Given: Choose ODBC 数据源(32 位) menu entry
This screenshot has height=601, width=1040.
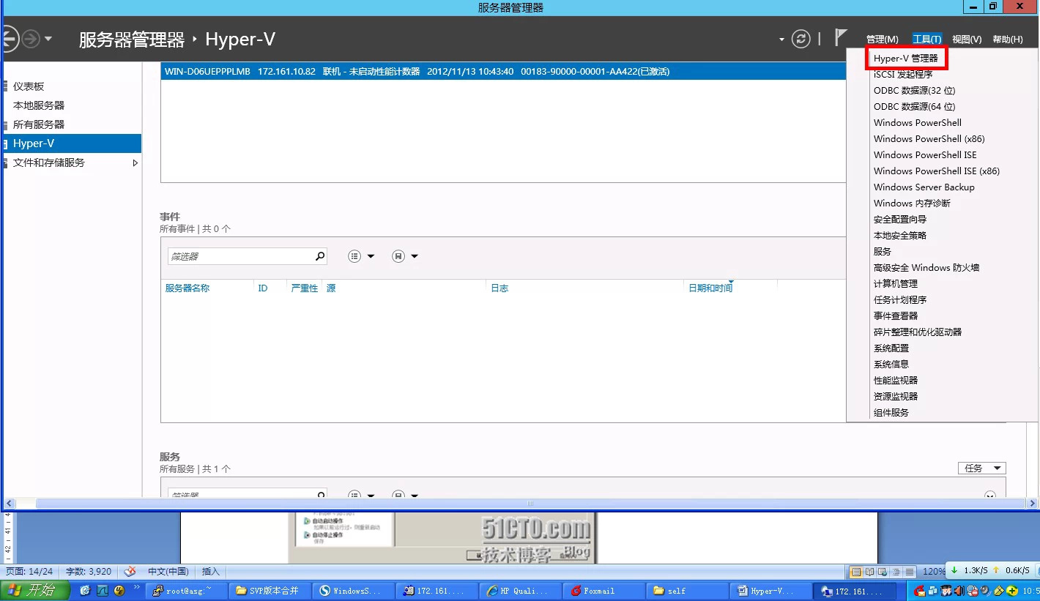Looking at the screenshot, I should [915, 91].
